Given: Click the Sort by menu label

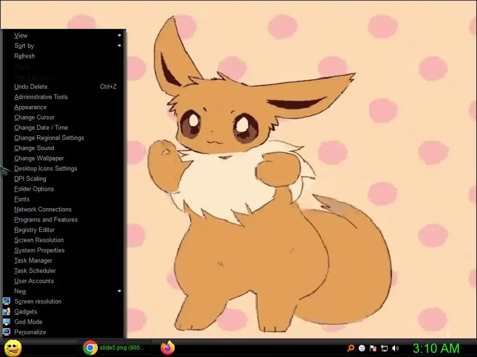Looking at the screenshot, I should click(x=24, y=46).
